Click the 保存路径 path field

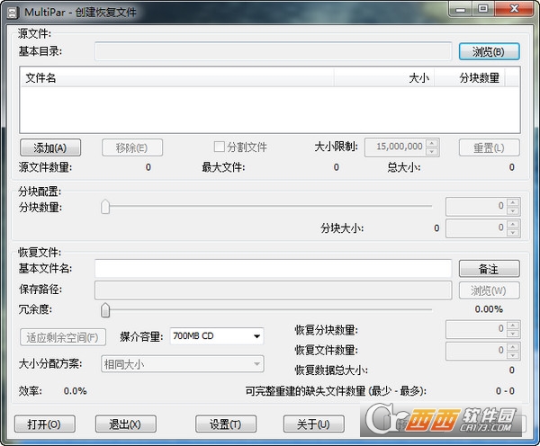pos(273,290)
